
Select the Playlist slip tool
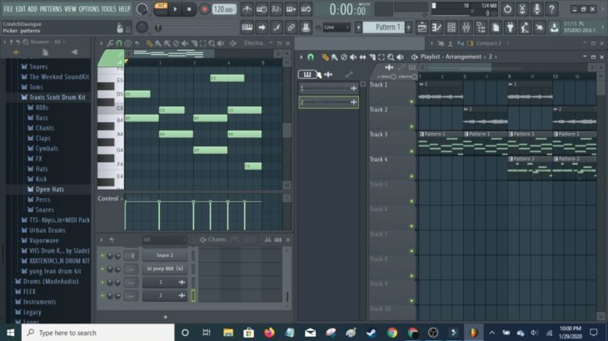tap(362, 57)
